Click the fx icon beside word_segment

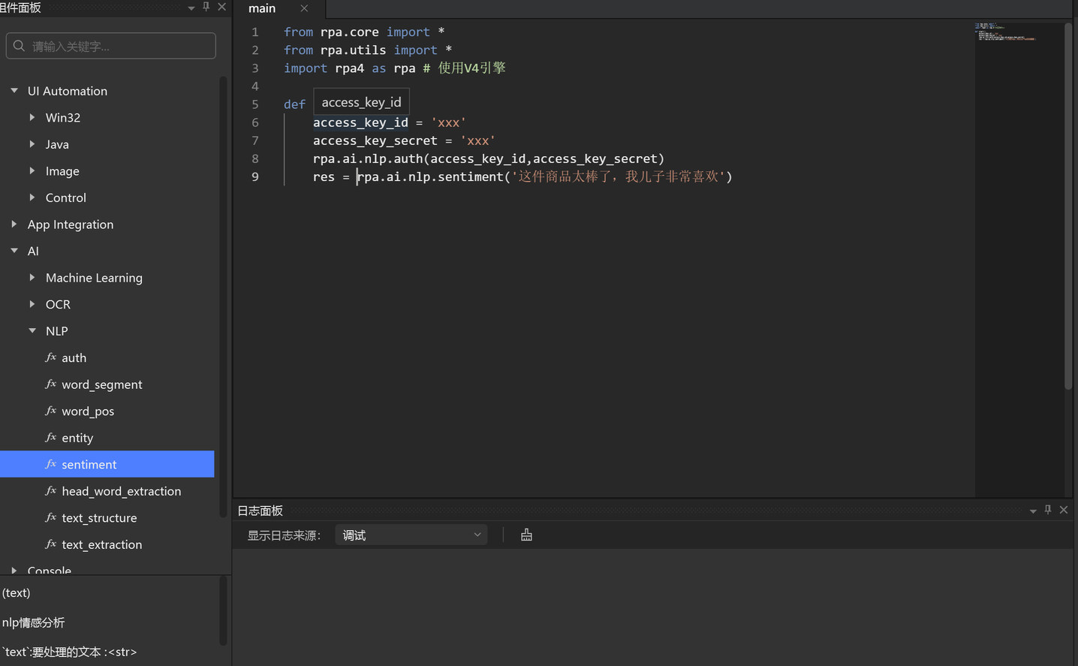pyautogui.click(x=50, y=384)
